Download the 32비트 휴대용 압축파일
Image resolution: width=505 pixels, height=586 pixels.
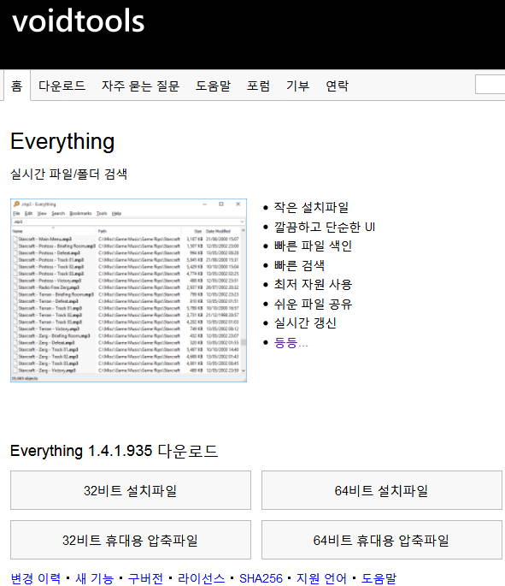click(x=131, y=540)
